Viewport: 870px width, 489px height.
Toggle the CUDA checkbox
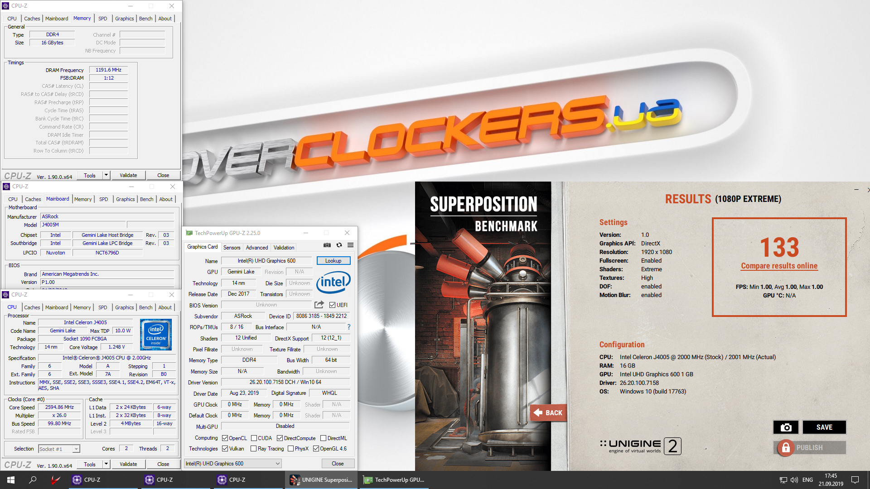point(254,438)
